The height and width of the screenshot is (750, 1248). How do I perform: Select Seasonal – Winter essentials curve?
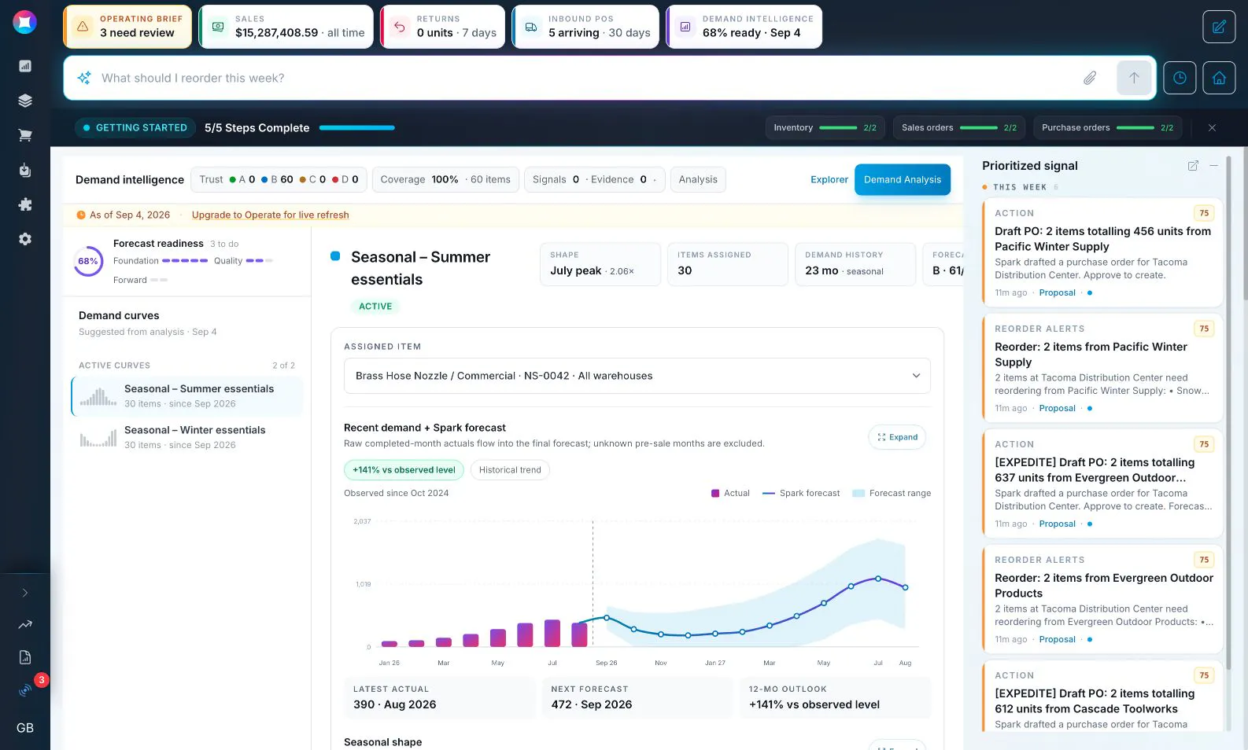[x=187, y=437]
